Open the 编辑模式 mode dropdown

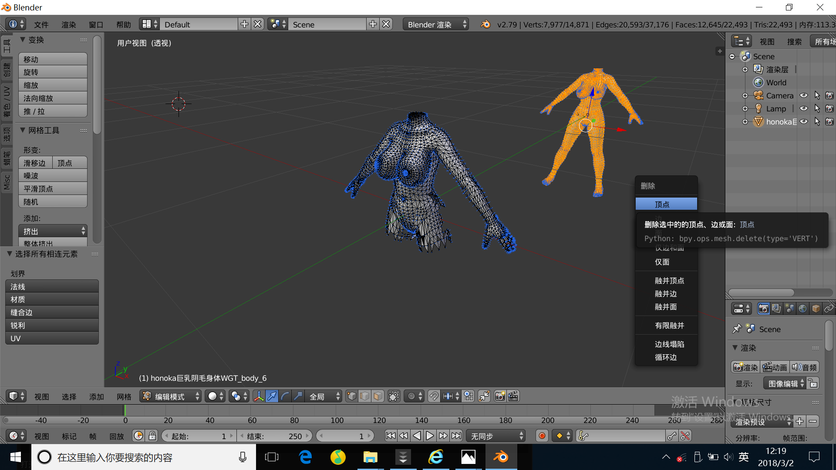coord(171,396)
